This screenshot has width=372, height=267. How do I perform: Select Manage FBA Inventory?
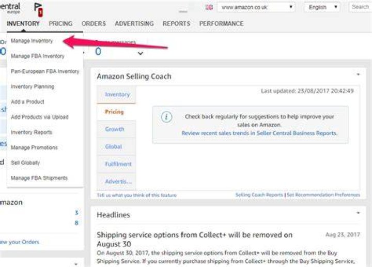coord(38,56)
